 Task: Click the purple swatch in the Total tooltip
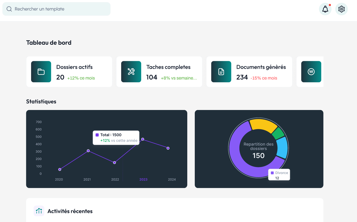97,135
